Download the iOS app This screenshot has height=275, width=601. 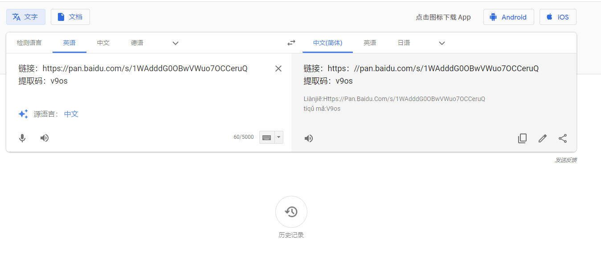point(558,17)
